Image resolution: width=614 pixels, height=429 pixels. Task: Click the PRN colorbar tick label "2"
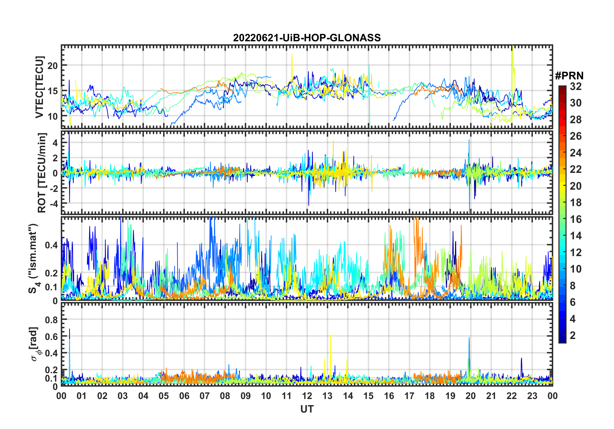573,335
